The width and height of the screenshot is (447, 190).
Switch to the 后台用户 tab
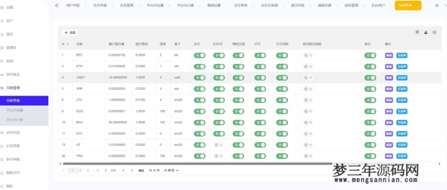click(378, 6)
